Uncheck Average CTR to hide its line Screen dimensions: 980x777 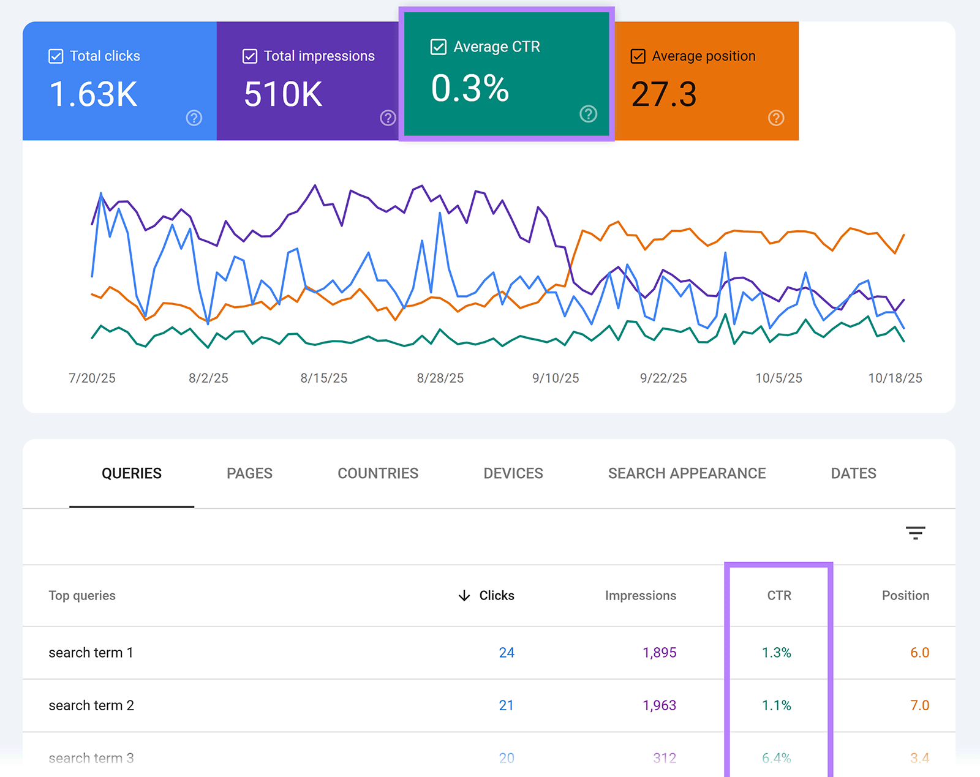439,46
